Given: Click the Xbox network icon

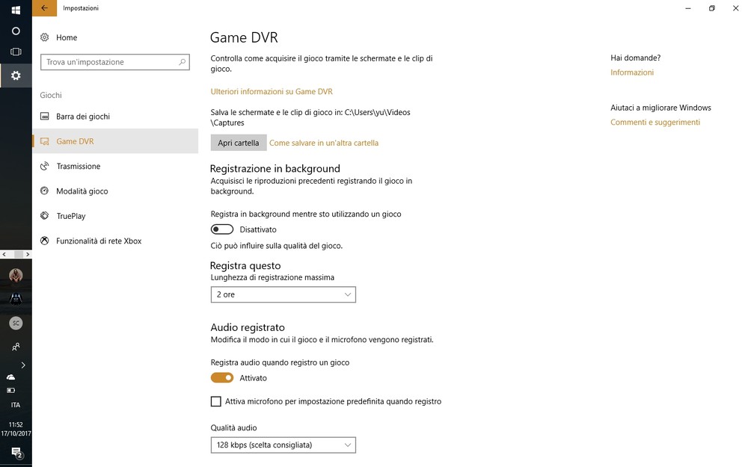Looking at the screenshot, I should click(45, 241).
